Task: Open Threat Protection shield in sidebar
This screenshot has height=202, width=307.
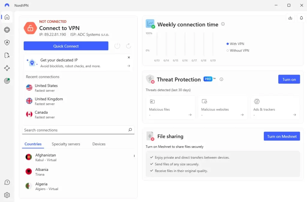Action: 7,42
